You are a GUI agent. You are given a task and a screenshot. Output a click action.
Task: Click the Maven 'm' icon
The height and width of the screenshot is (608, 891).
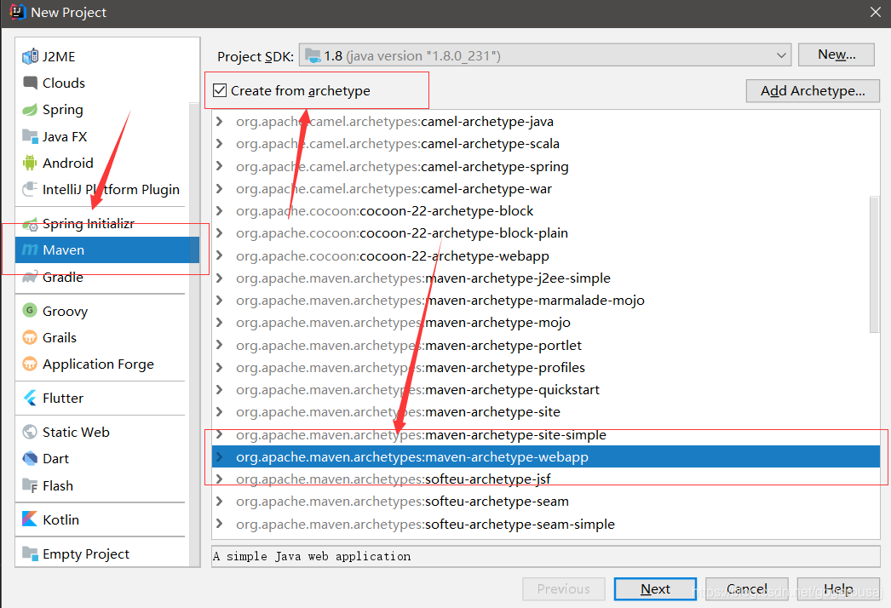30,250
